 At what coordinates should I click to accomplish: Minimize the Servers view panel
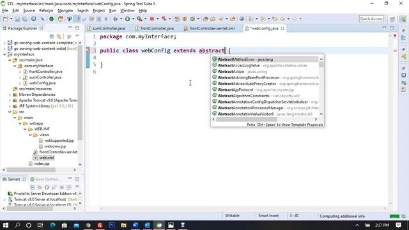pos(70,179)
